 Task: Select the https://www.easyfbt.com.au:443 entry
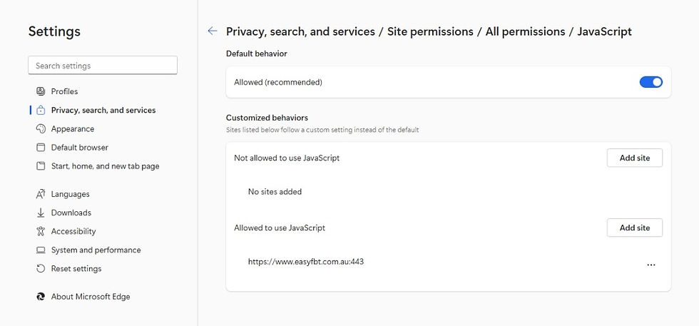point(306,262)
